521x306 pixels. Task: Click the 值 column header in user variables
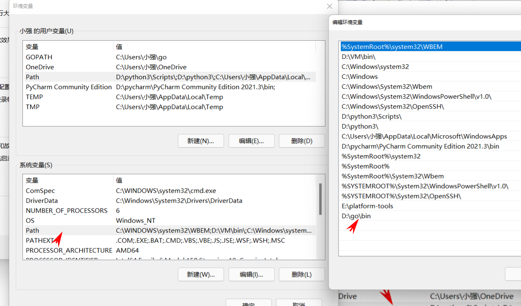click(214, 47)
